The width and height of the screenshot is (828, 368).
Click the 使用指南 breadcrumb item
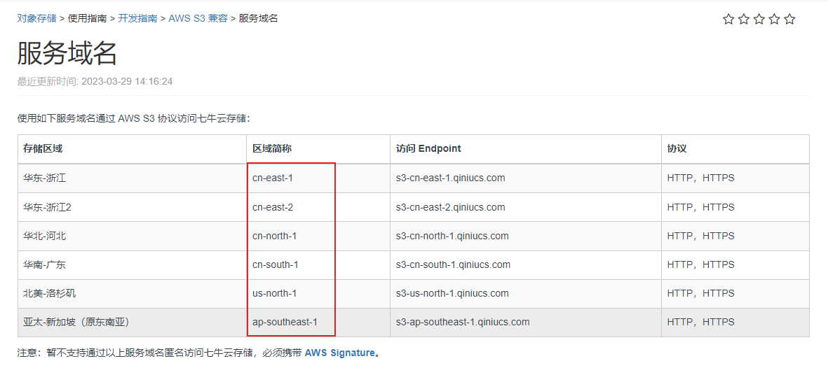click(88, 18)
